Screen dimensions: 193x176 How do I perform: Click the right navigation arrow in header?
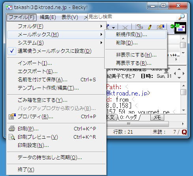[184, 73]
